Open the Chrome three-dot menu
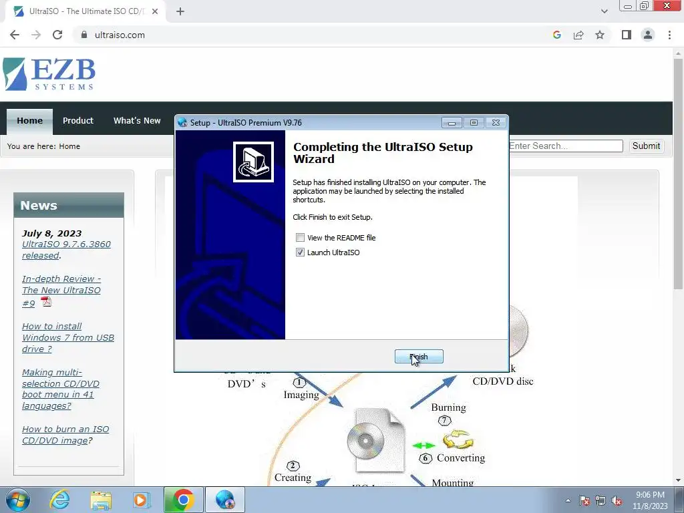The image size is (684, 513). (669, 35)
